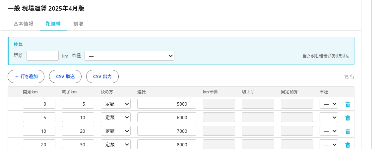Click the 切上げ column header
Viewport: 374px width, 149px height.
point(248,92)
